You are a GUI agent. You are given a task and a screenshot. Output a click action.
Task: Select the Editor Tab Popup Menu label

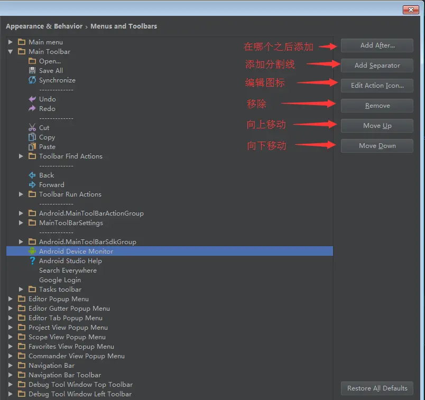66,318
